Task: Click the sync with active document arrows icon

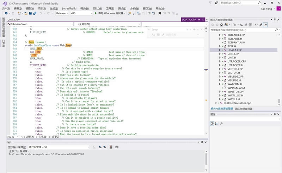Action: 241,25
